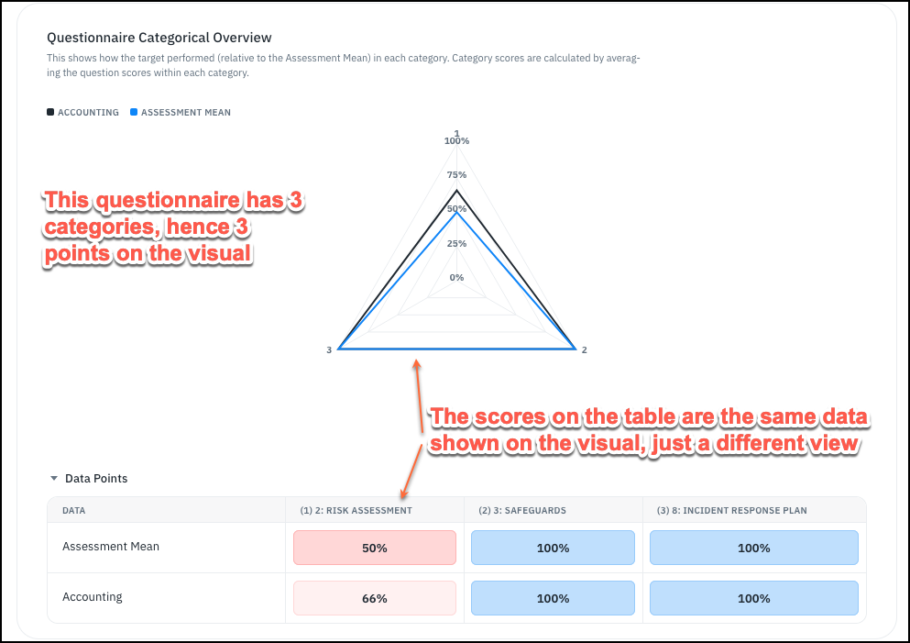Click the black Accounting legend swatch
This screenshot has width=910, height=643.
[50, 112]
